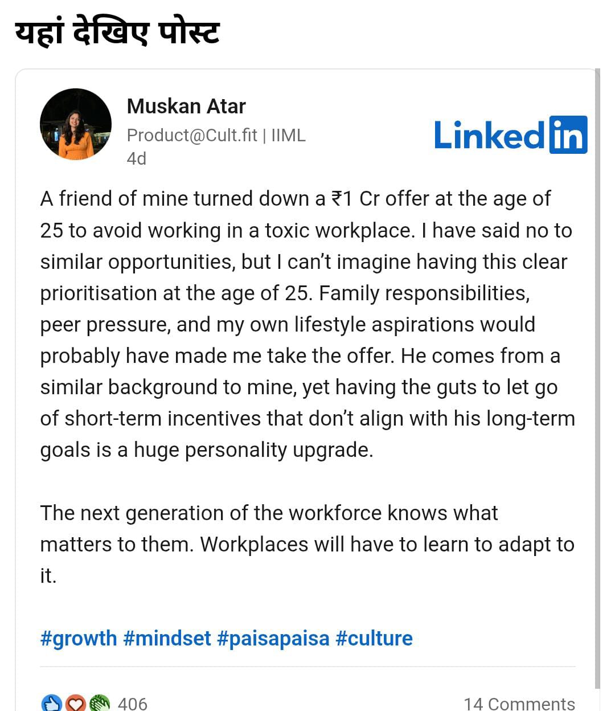Image resolution: width=615 pixels, height=711 pixels.
Task: Click the LinkedIn 'in' logo icon
Action: [x=568, y=134]
